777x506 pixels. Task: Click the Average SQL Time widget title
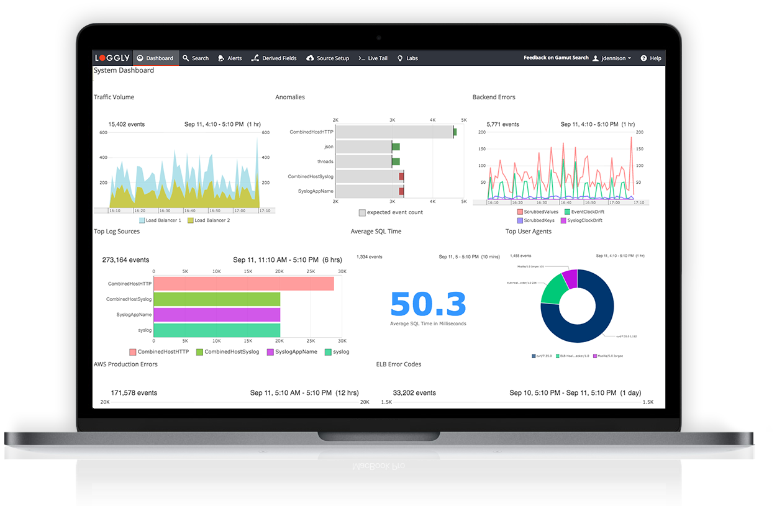pos(376,231)
